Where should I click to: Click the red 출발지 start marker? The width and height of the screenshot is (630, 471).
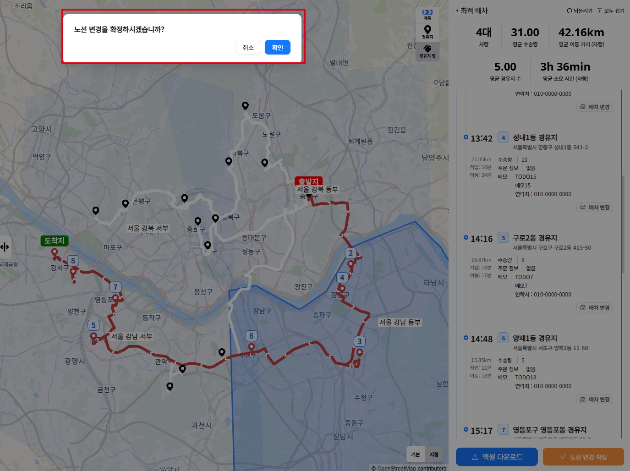308,181
